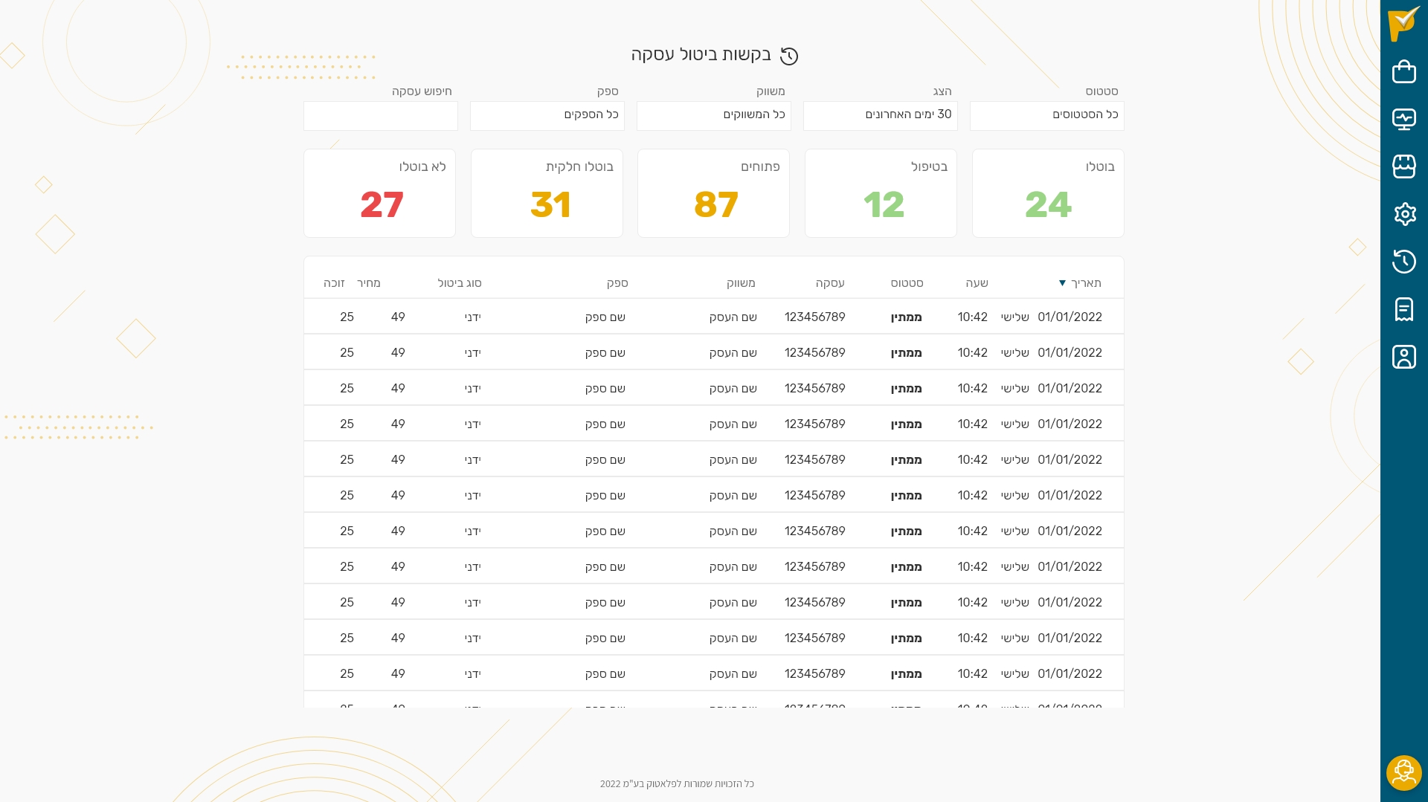This screenshot has height=802, width=1428.
Task: Sort by the זוכה column header
Action: click(334, 283)
